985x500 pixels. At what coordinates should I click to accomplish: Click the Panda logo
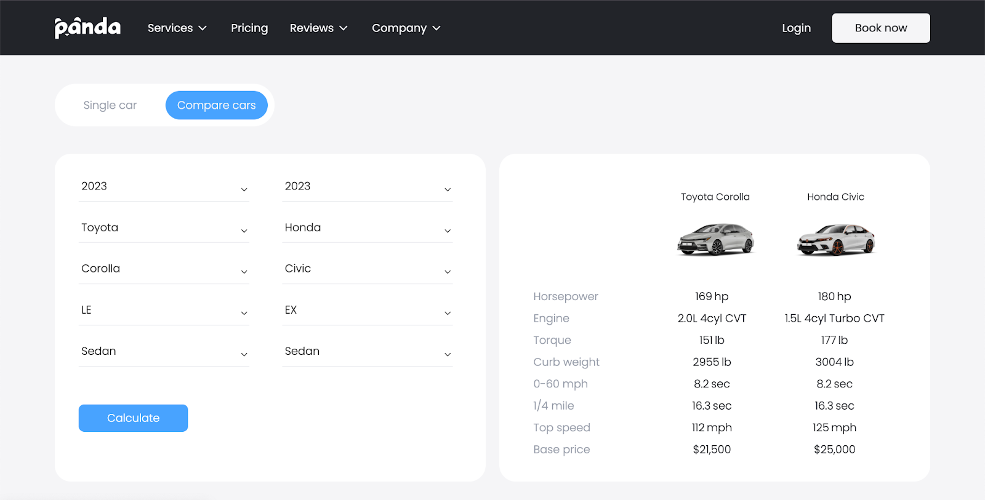coord(87,28)
